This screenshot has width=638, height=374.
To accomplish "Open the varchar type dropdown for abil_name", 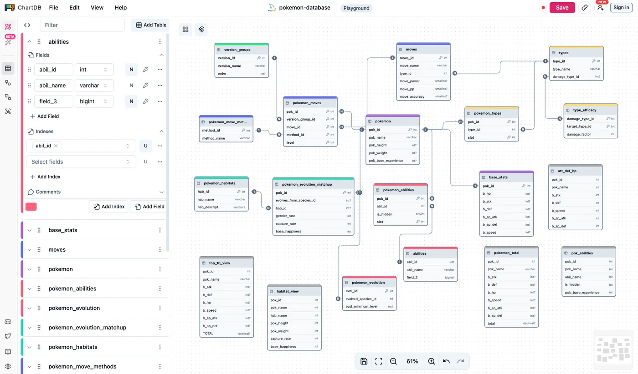I will 94,86.
